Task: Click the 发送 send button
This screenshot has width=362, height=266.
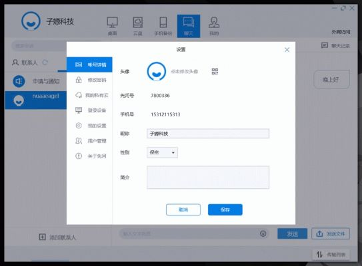Action: point(292,234)
